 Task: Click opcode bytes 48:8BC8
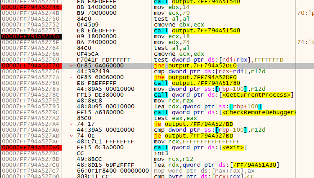click(90, 101)
